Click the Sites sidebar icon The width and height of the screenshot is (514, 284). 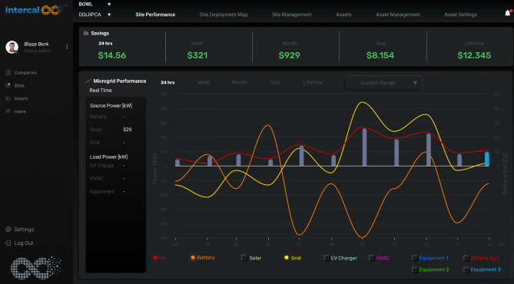click(x=8, y=85)
